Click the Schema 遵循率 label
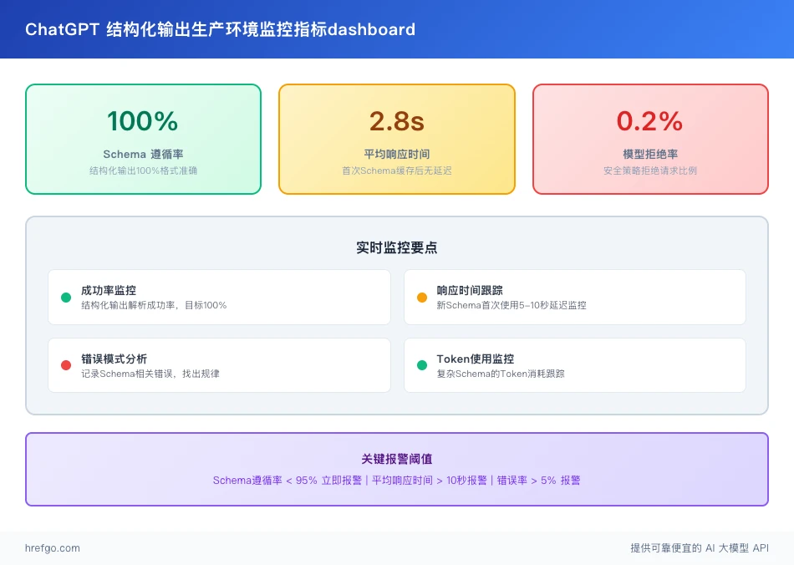Screen dimensions: 794x565 [x=143, y=154]
